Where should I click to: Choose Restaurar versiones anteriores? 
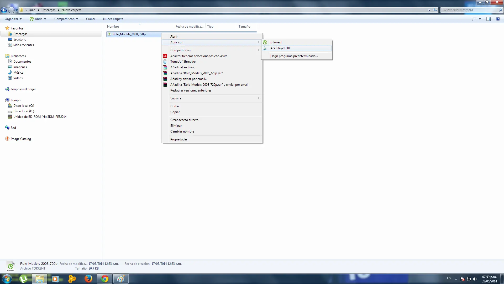(212, 90)
